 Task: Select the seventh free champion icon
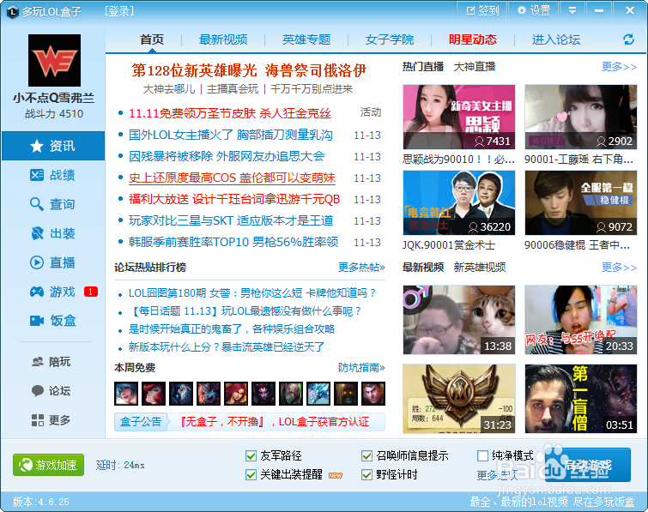point(291,394)
